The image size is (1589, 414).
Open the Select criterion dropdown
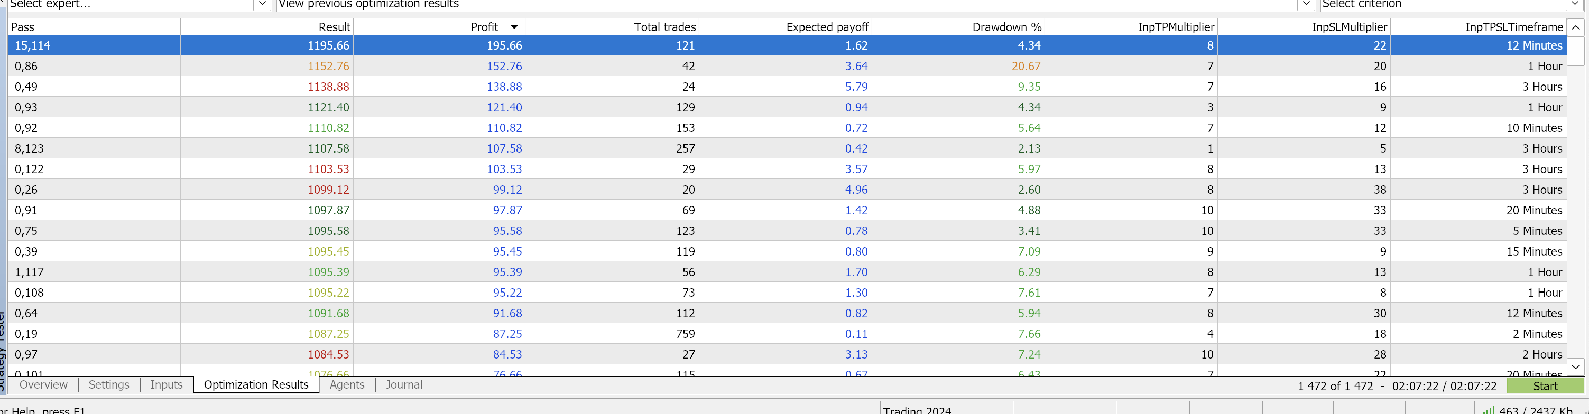coord(1575,4)
